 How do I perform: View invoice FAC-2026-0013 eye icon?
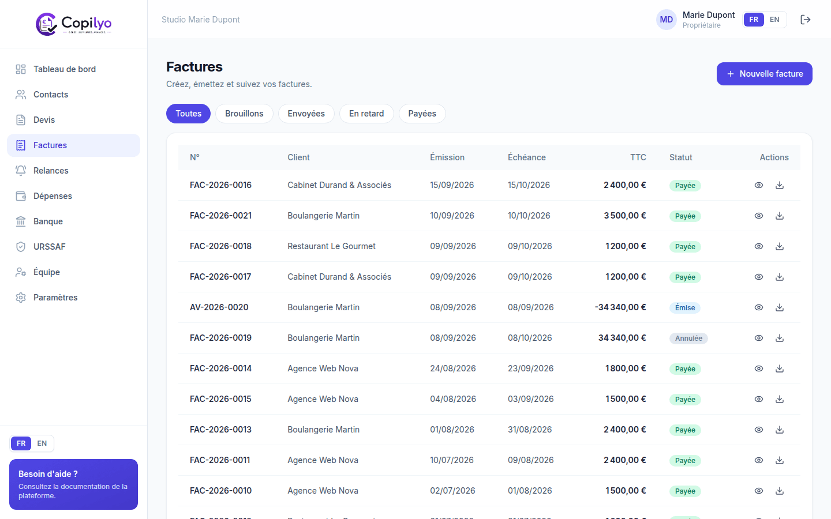(x=759, y=430)
